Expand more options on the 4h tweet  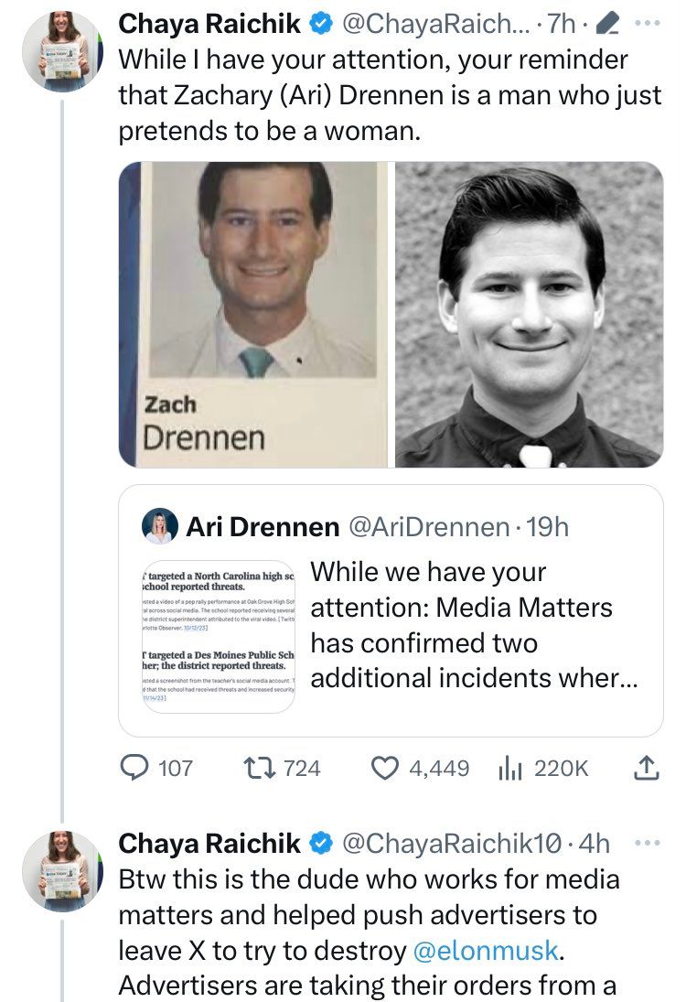point(647,843)
